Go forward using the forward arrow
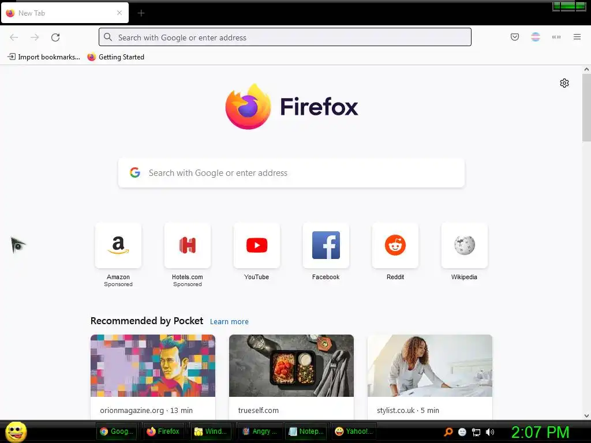The image size is (591, 443). pos(35,37)
